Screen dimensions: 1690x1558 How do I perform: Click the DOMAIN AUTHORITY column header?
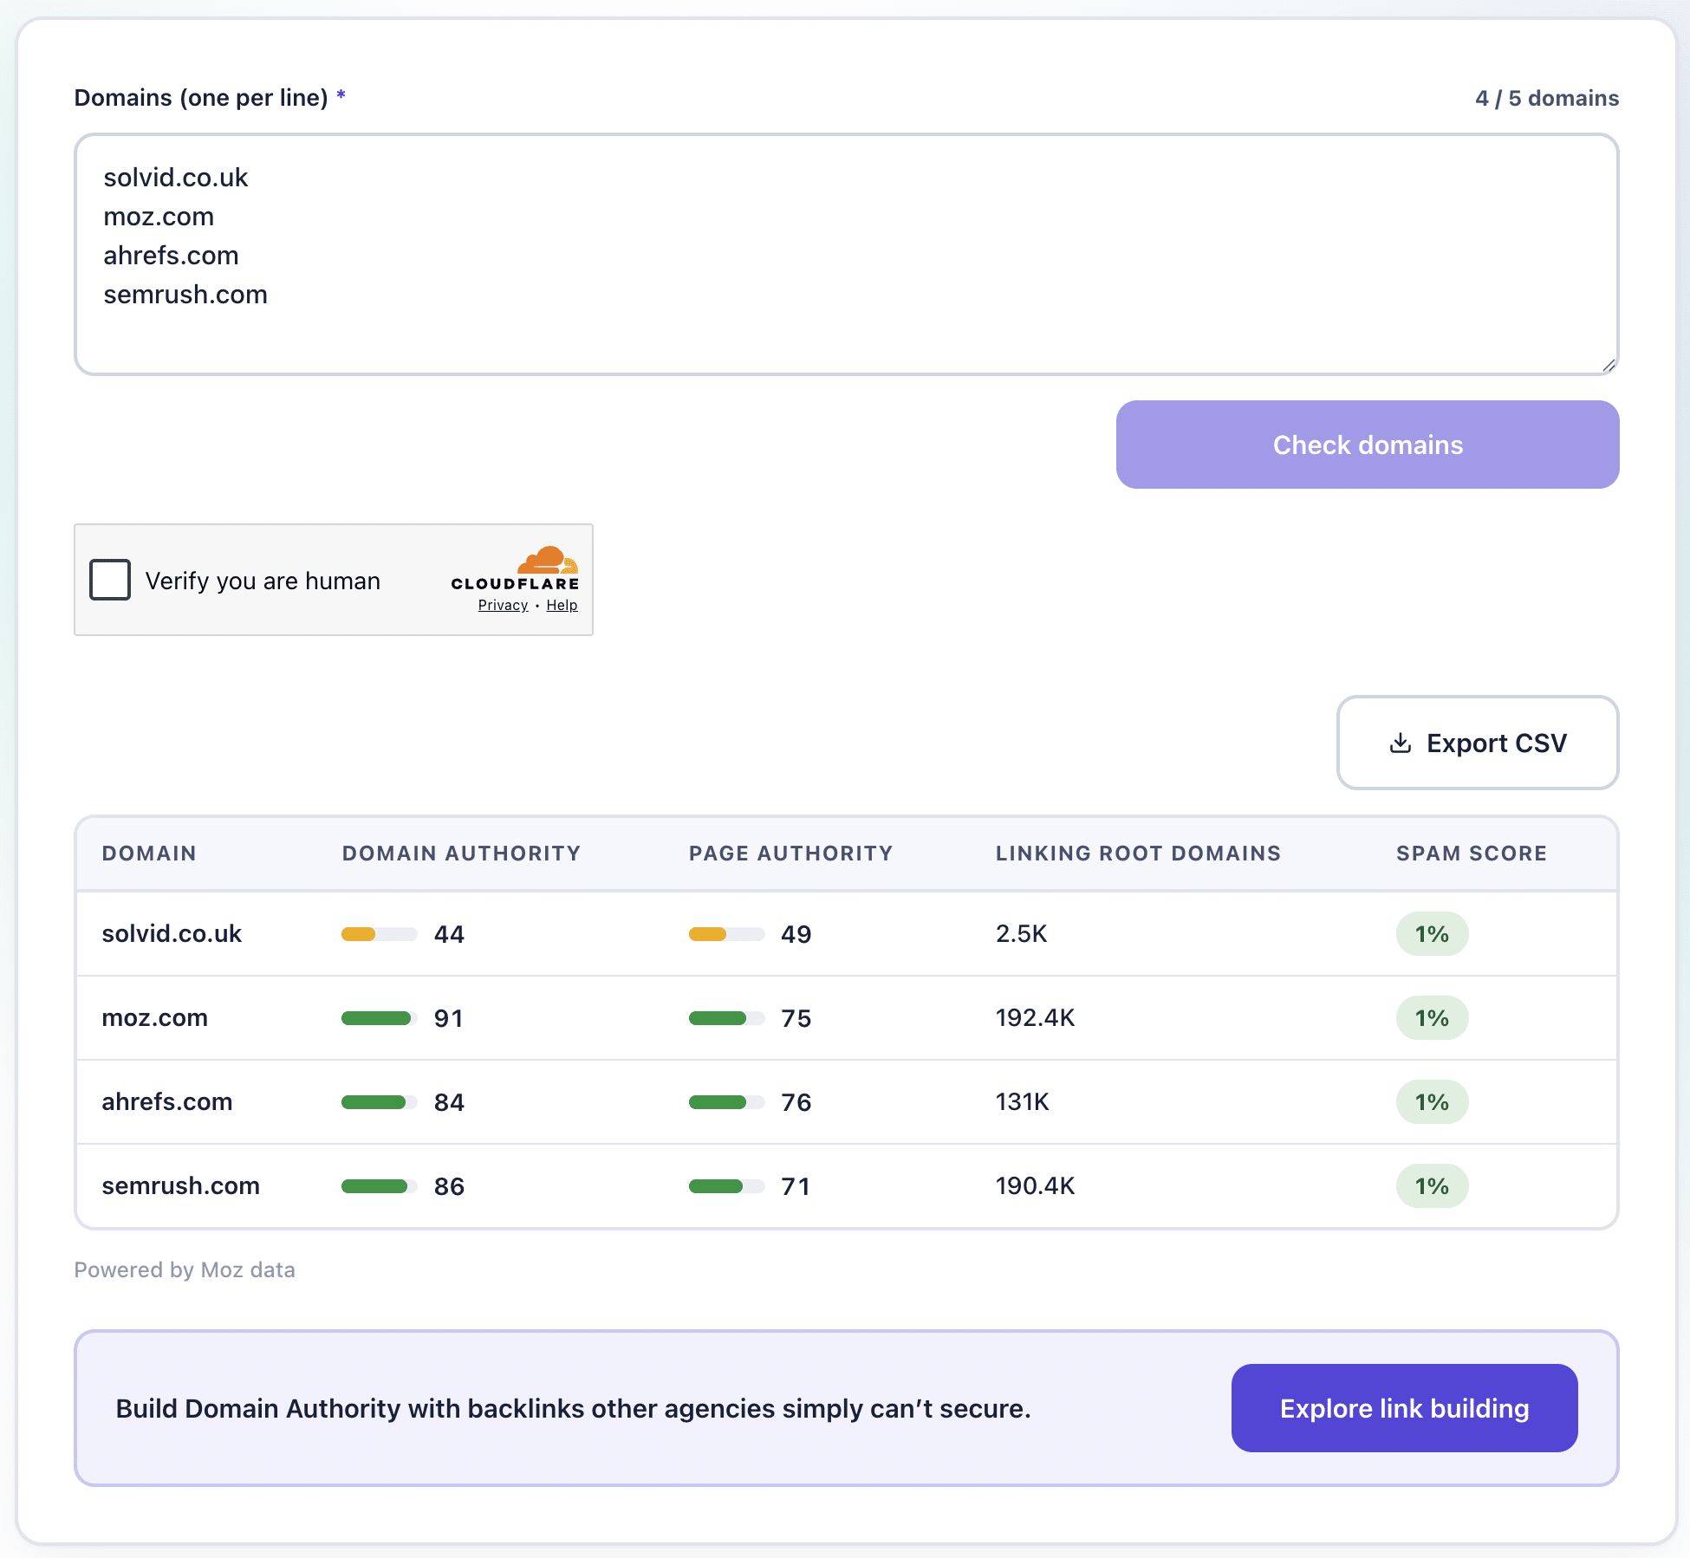(461, 854)
